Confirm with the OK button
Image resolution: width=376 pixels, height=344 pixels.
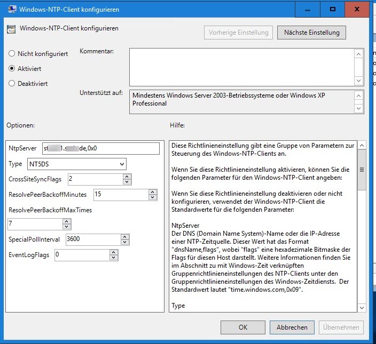coord(243,327)
